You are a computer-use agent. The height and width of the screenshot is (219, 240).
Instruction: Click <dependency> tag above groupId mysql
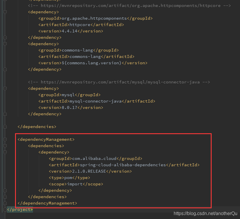click(43, 88)
